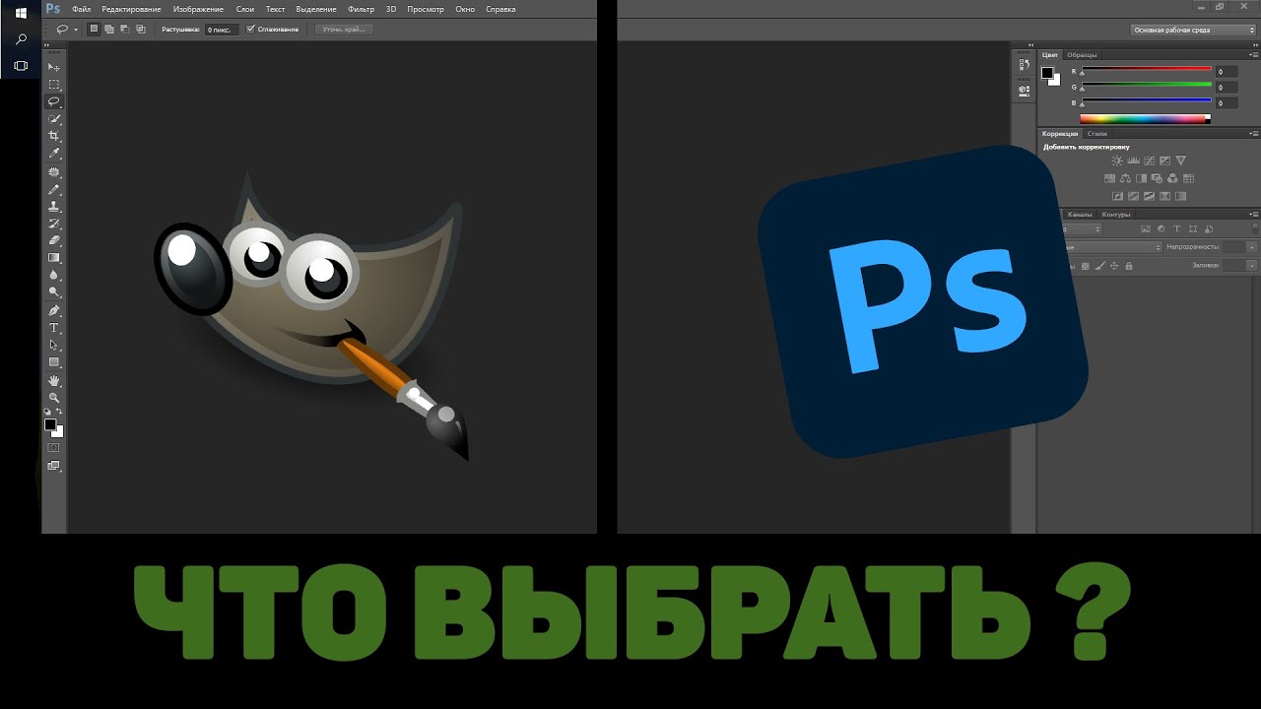
Task: Open Основная рабочая среда workspace dropdown
Action: pyautogui.click(x=1193, y=30)
